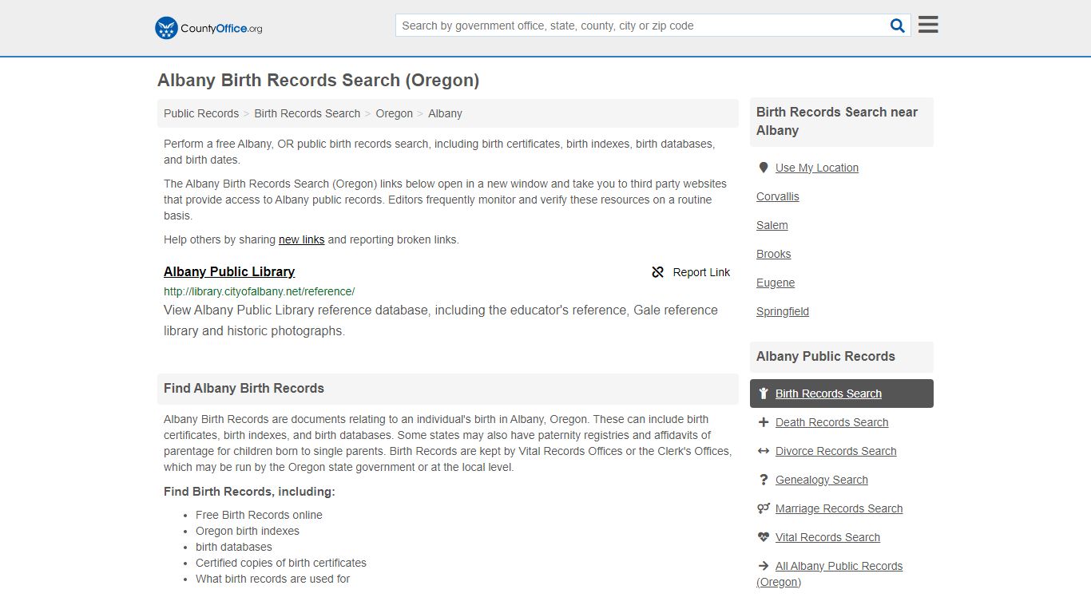Open Death Records Search
Screen dimensions: 1091x613
(832, 422)
